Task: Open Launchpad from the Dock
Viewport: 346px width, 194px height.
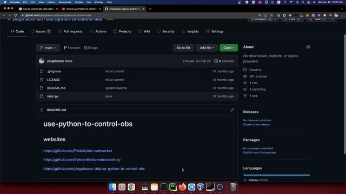Action: point(122,187)
